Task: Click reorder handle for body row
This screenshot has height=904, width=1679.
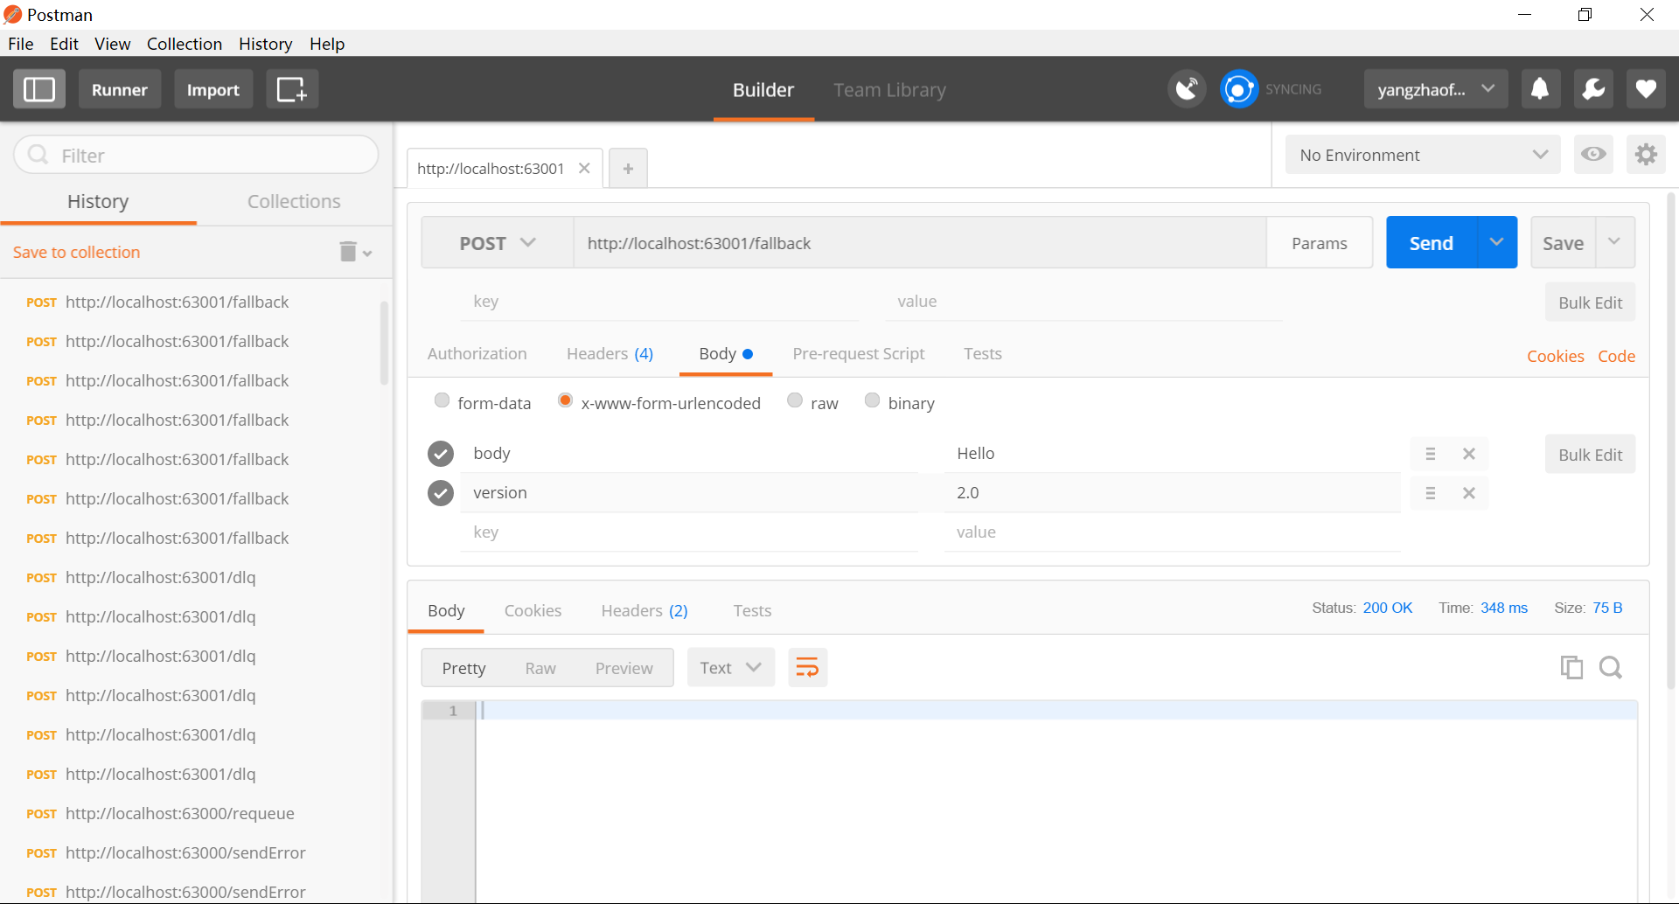Action: point(1431,454)
